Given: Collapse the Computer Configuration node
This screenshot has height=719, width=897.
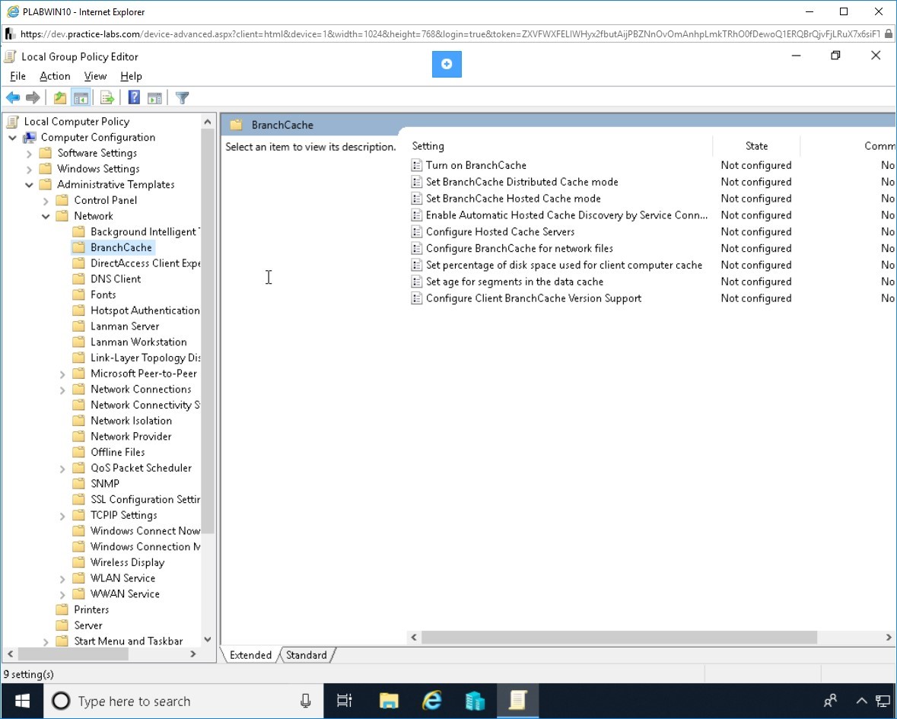Looking at the screenshot, I should pos(13,138).
